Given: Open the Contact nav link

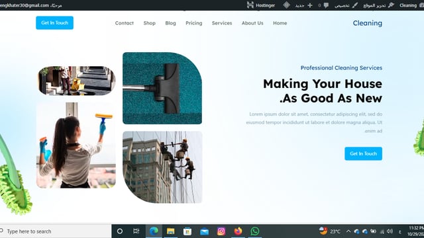Looking at the screenshot, I should (x=125, y=23).
